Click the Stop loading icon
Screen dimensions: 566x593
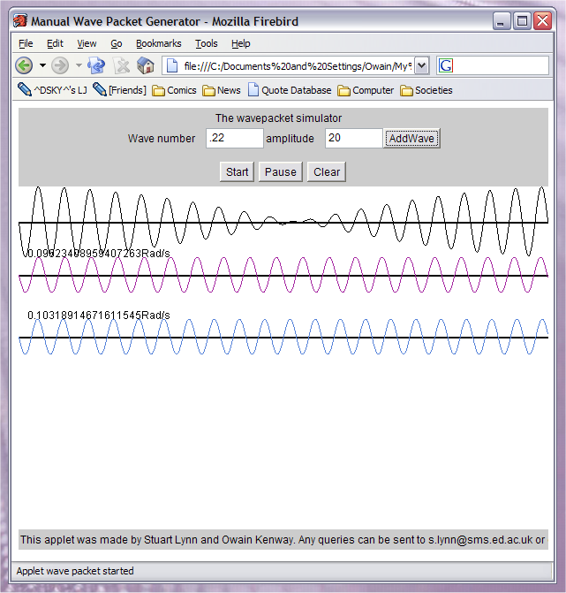point(122,65)
